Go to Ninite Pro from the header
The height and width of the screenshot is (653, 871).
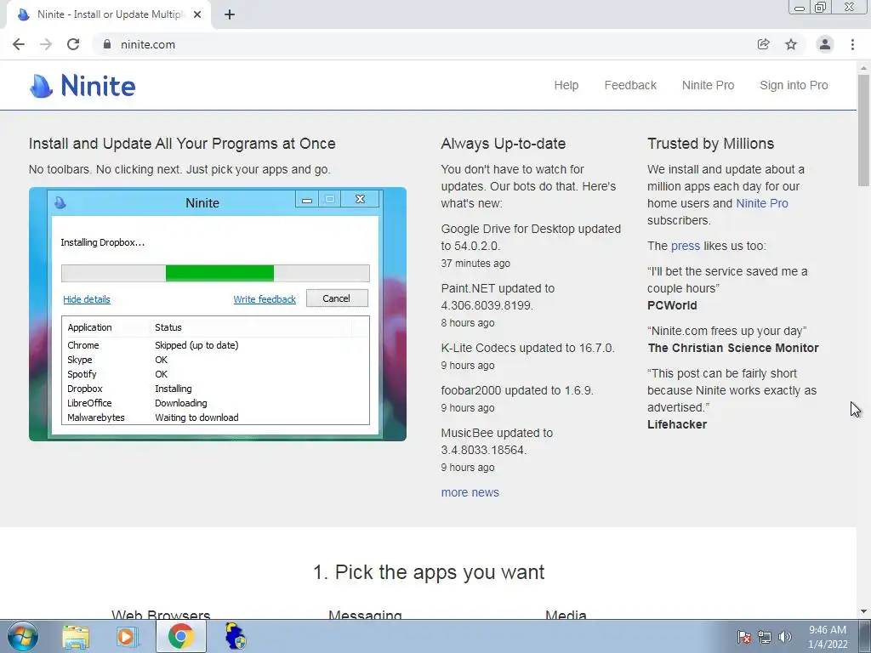(709, 85)
